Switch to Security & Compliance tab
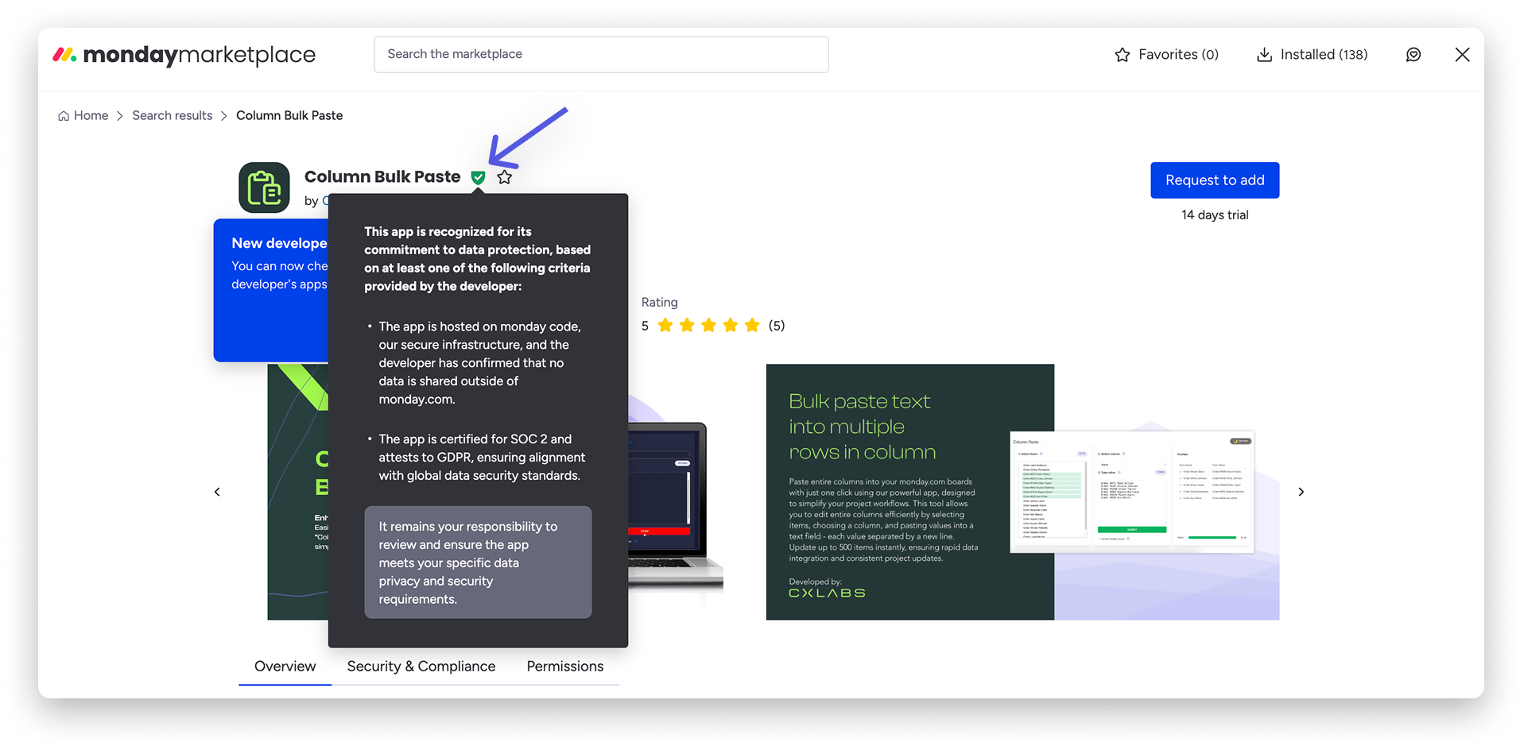 coord(421,666)
